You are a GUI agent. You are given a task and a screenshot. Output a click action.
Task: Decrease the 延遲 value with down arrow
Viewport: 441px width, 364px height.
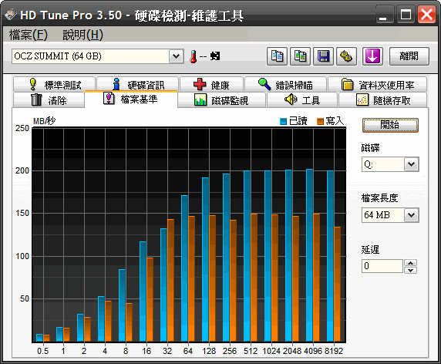(x=411, y=270)
